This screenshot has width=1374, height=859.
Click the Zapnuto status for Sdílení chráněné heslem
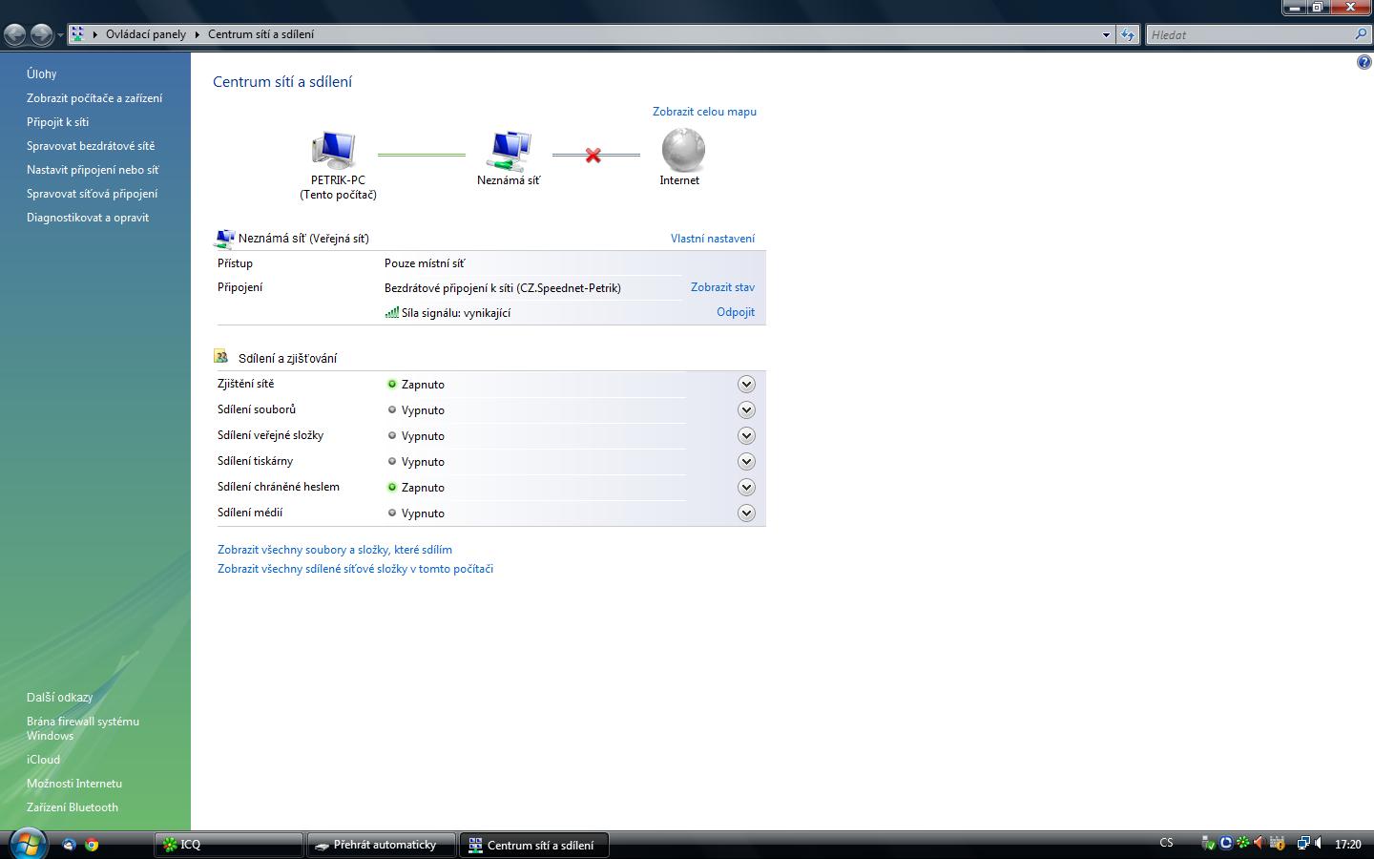pos(423,488)
